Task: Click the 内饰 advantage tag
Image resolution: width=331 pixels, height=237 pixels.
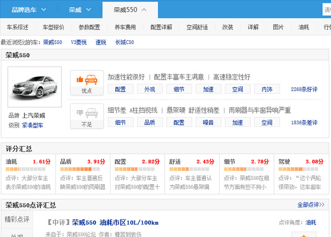Action: pyautogui.click(x=267, y=89)
